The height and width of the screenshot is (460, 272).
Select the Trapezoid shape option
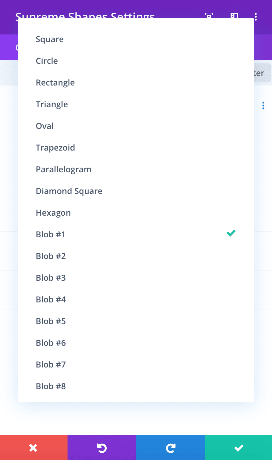(136, 148)
